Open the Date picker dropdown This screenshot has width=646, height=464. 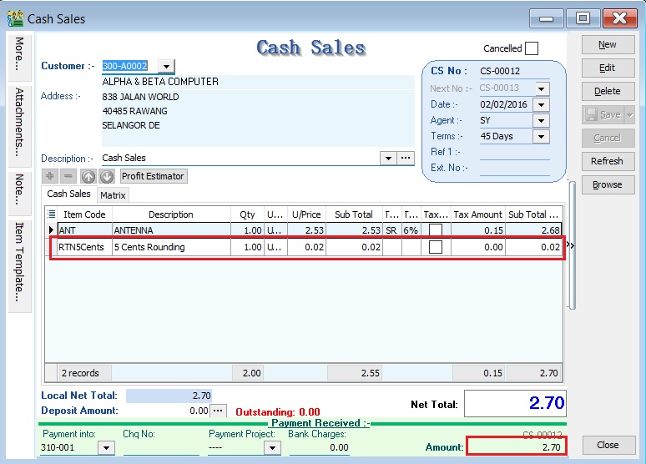point(541,104)
